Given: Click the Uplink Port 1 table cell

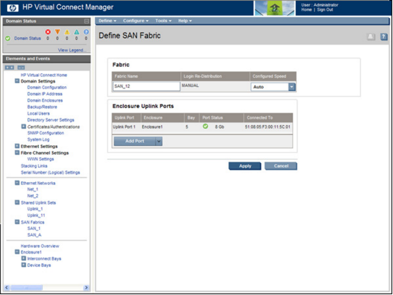Looking at the screenshot, I should (124, 127).
